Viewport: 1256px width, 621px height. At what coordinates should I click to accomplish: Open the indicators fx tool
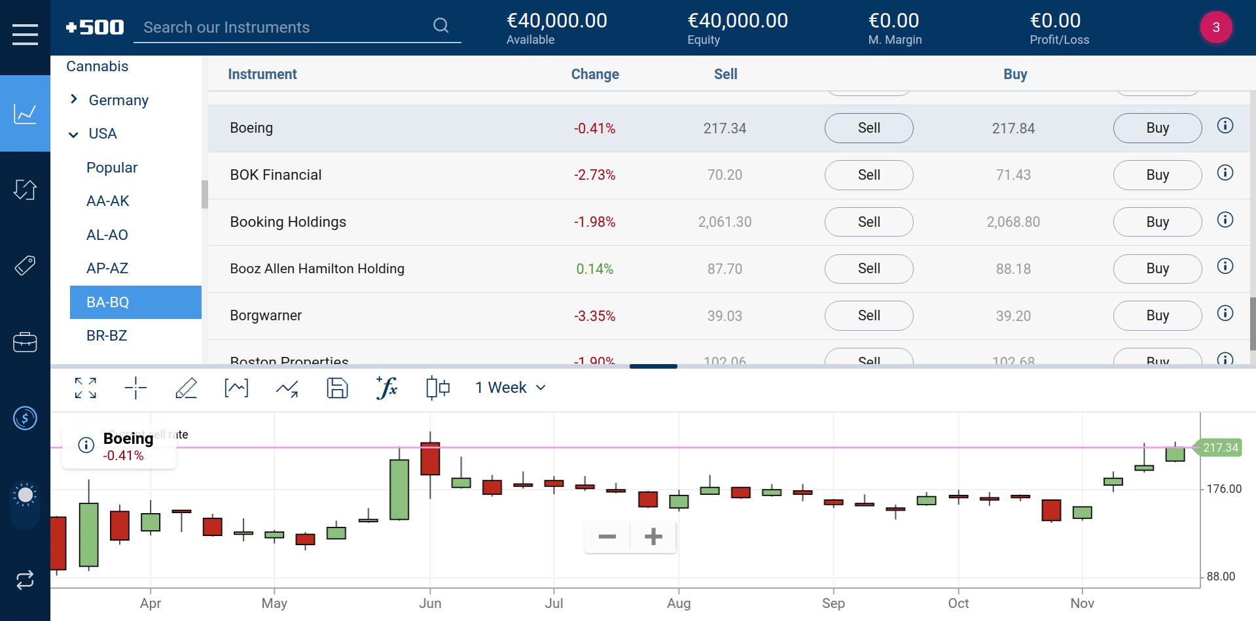[387, 388]
